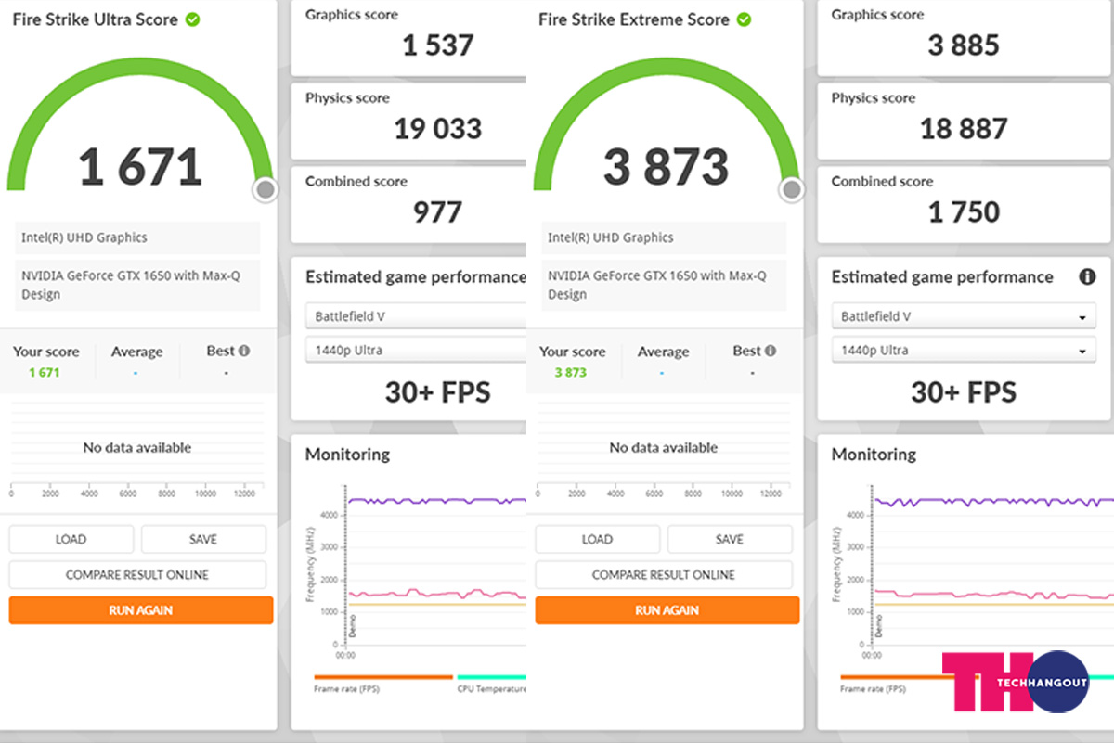
Task: Select the Combined score value 1 750
Action: 964,212
